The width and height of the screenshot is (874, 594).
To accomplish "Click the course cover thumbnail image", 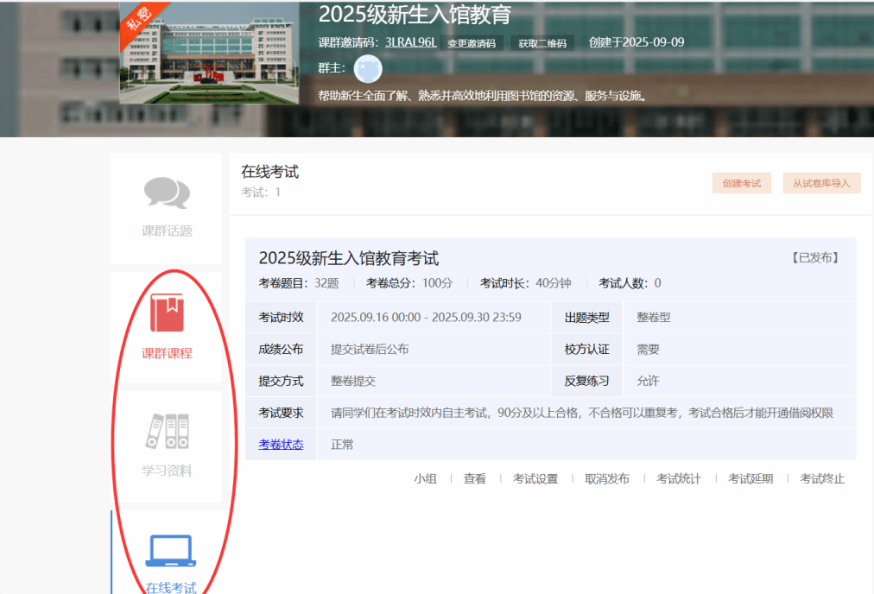I will click(x=209, y=52).
